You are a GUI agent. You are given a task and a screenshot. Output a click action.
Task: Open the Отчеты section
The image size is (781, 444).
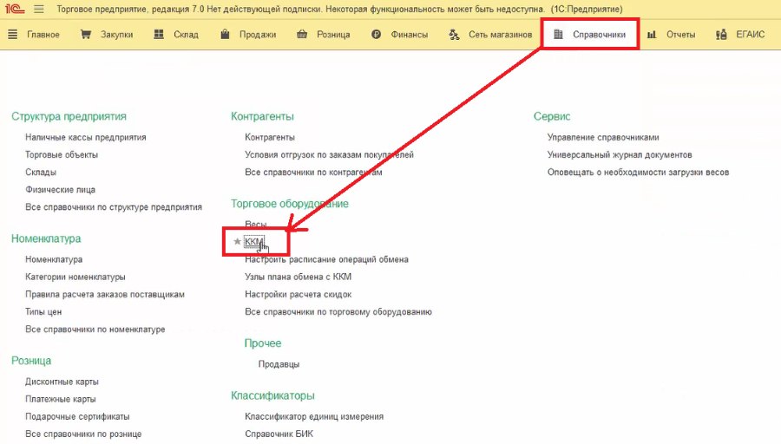coord(680,35)
